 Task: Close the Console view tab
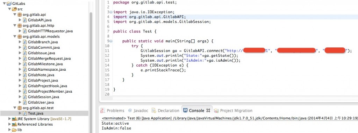[208, 110]
